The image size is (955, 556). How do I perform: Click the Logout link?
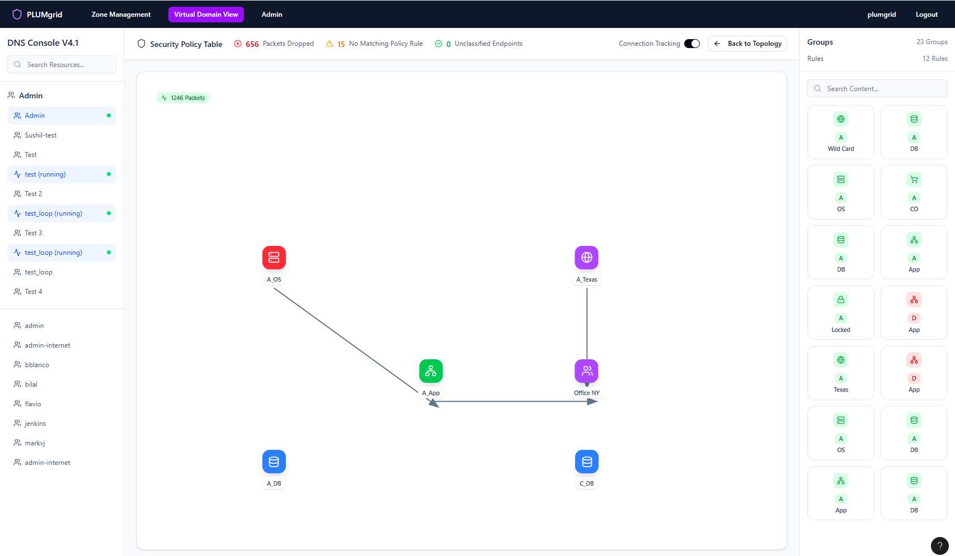tap(926, 15)
